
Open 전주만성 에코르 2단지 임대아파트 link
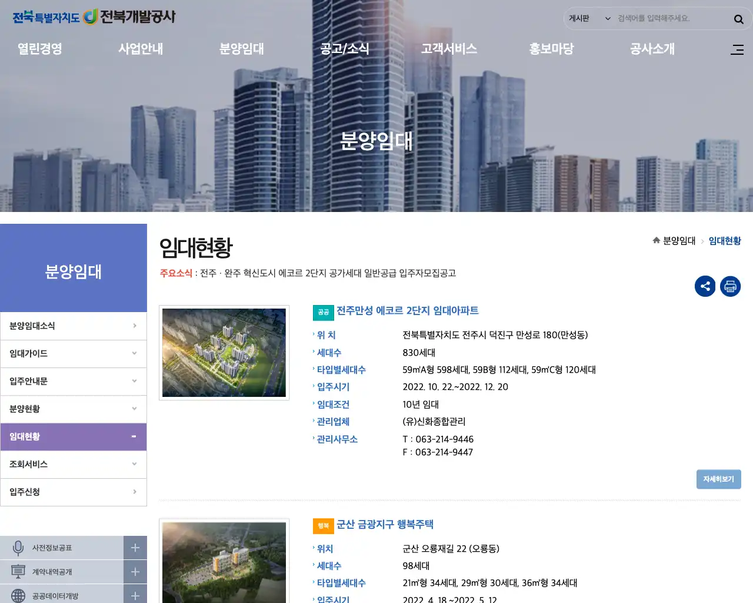pos(407,311)
